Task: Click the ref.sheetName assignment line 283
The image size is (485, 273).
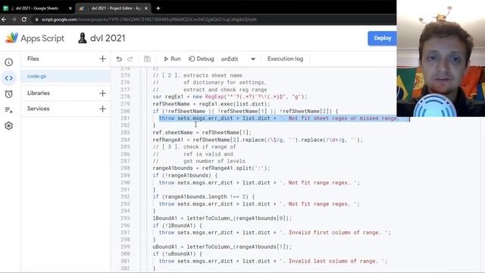Action: tap(202, 133)
